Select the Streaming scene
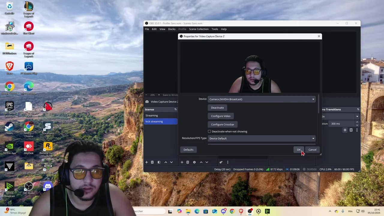The width and height of the screenshot is (384, 216). click(x=161, y=115)
